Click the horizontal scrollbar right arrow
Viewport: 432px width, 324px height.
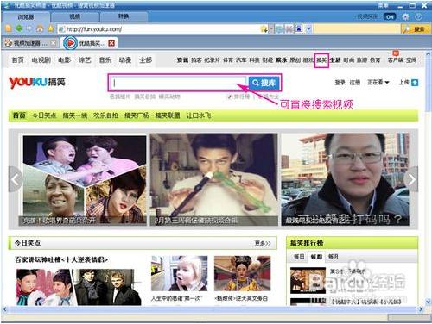click(421, 309)
